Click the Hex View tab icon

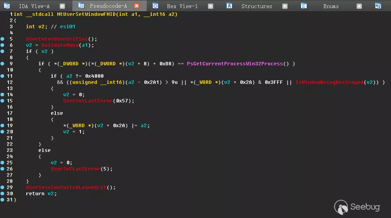coord(155,6)
